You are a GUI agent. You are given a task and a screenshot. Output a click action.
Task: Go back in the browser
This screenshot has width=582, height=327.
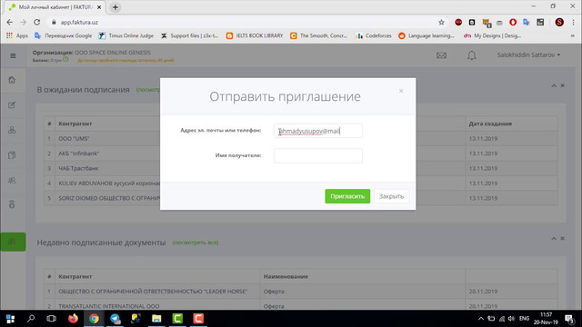(10, 22)
